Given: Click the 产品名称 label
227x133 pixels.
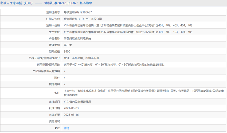Looking at the screenshot, I should pyautogui.click(x=54, y=38).
